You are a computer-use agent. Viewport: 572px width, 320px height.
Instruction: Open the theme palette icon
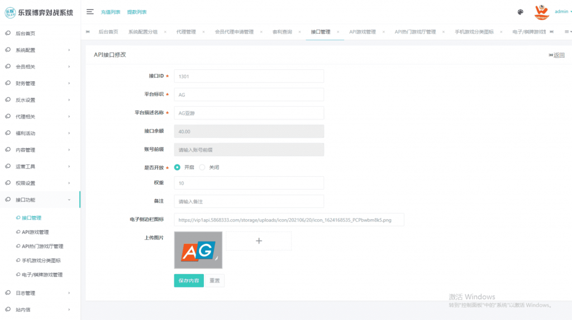pos(521,12)
